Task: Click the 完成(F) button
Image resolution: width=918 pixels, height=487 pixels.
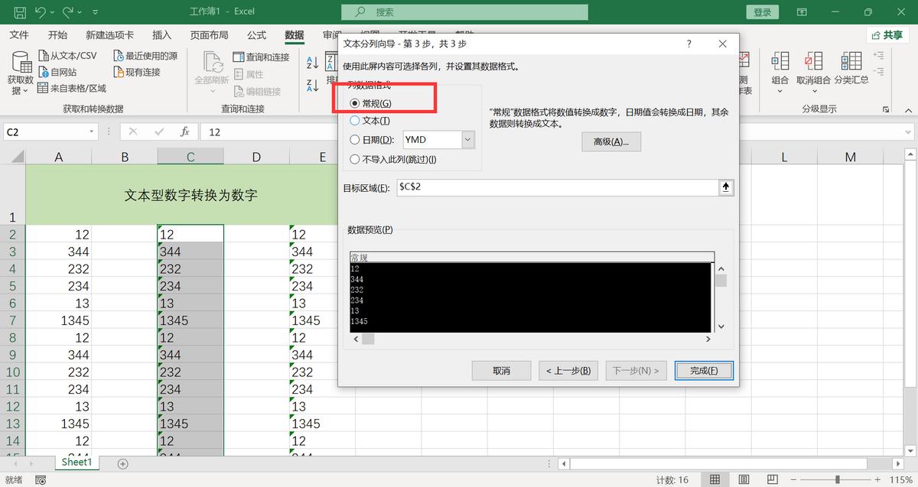Action: (x=704, y=371)
